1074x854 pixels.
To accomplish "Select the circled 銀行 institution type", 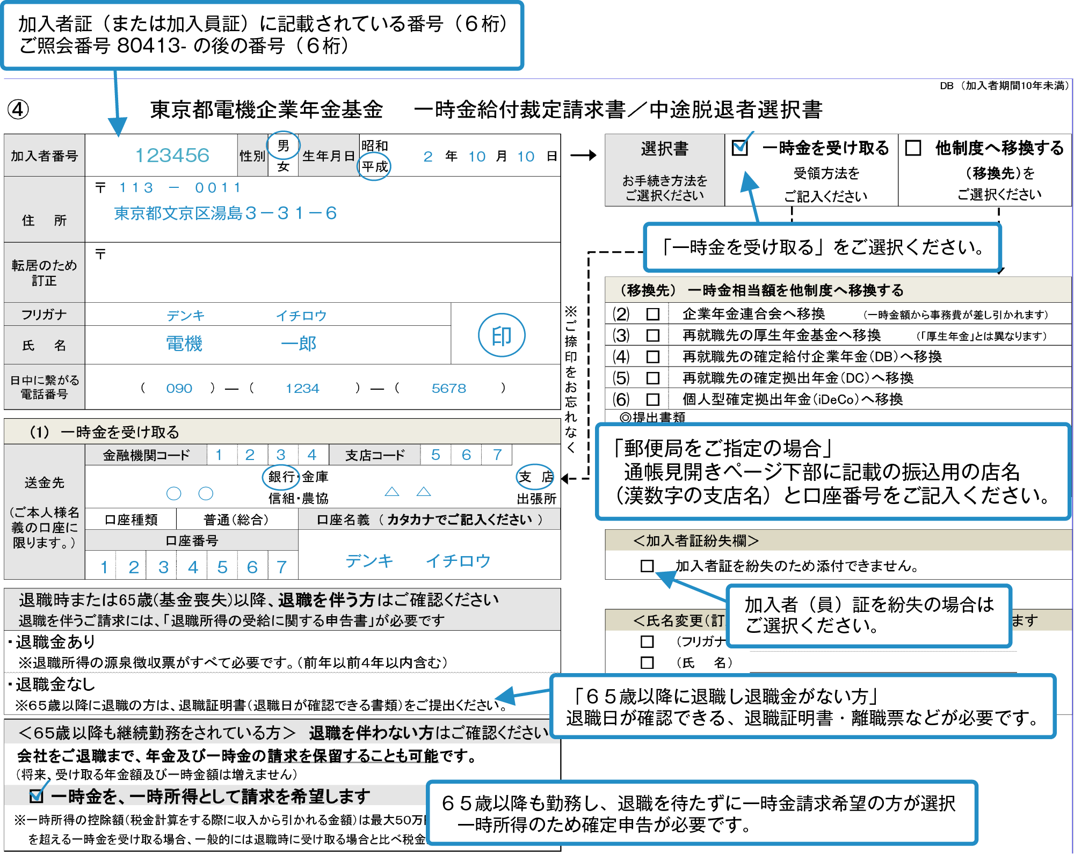I will click(281, 477).
